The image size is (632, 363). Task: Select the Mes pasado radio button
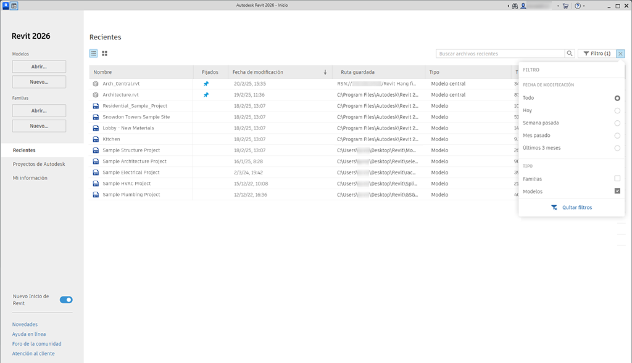pos(617,136)
